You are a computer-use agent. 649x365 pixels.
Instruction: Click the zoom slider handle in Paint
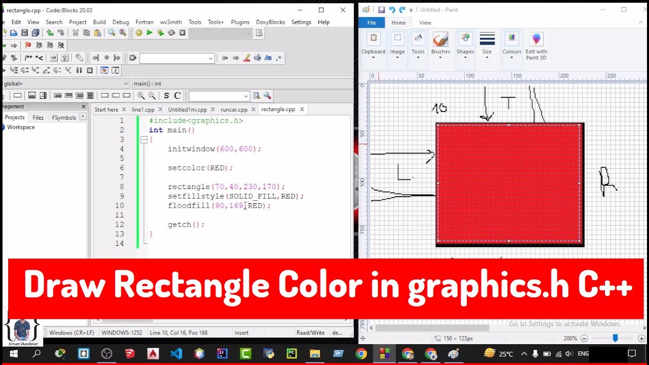615,338
